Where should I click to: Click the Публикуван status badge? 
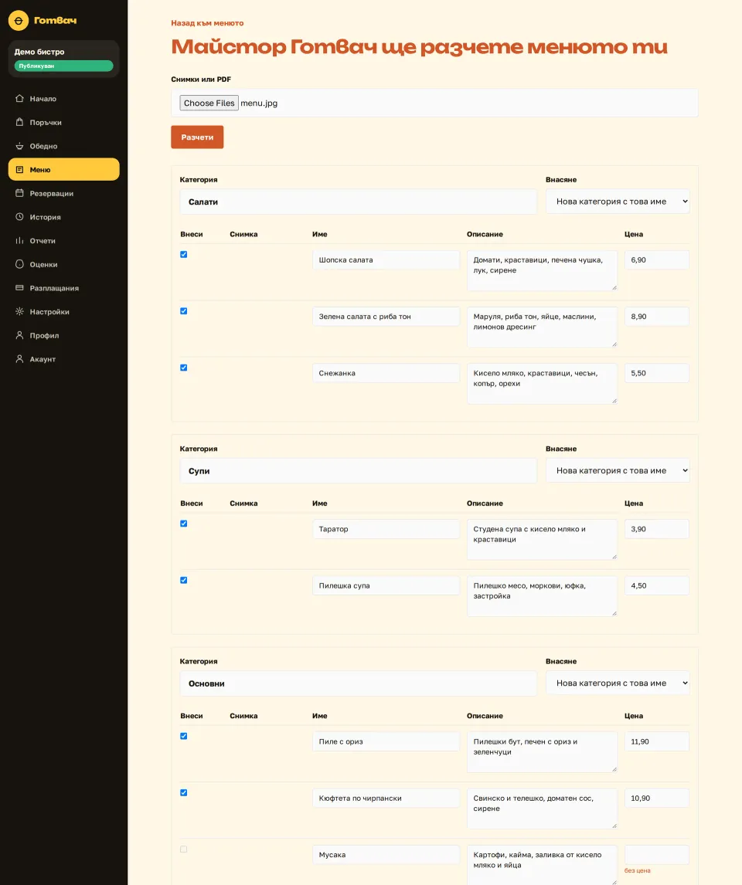click(x=64, y=66)
